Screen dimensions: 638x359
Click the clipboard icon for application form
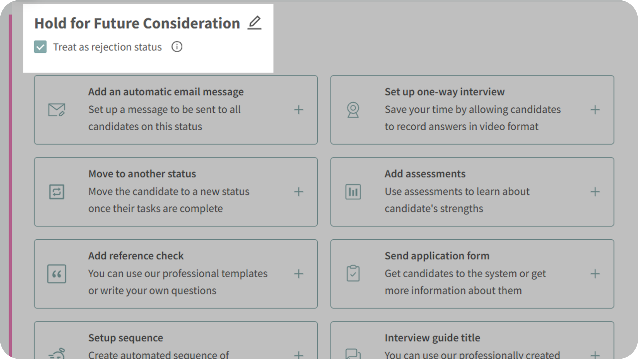353,274
